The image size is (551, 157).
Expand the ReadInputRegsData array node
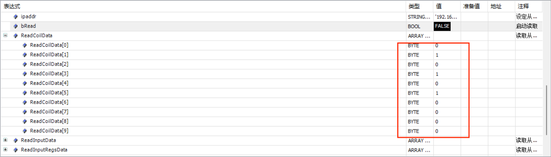[5, 149]
